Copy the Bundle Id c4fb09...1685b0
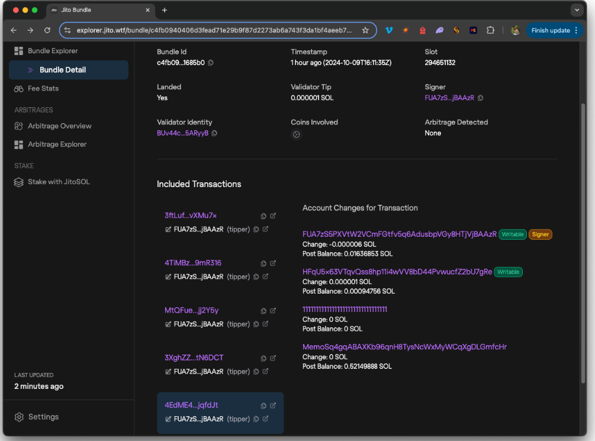 coord(211,63)
